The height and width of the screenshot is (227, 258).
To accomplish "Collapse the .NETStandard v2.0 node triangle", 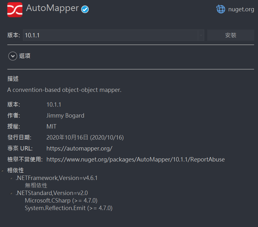I will click(x=11, y=193).
